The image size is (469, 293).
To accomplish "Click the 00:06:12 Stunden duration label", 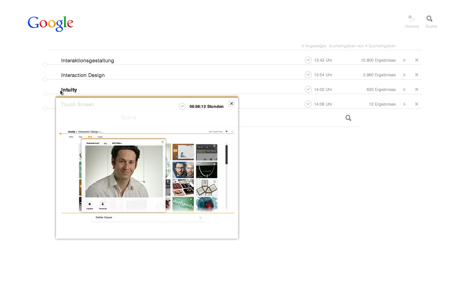I will click(206, 106).
